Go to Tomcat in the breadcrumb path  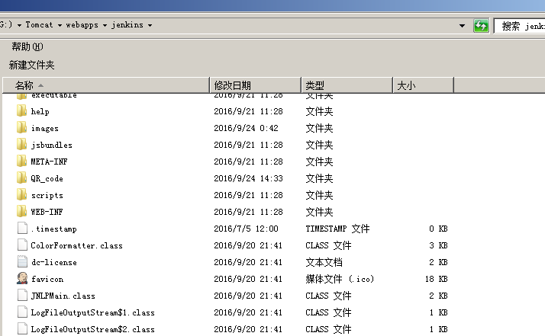point(39,24)
